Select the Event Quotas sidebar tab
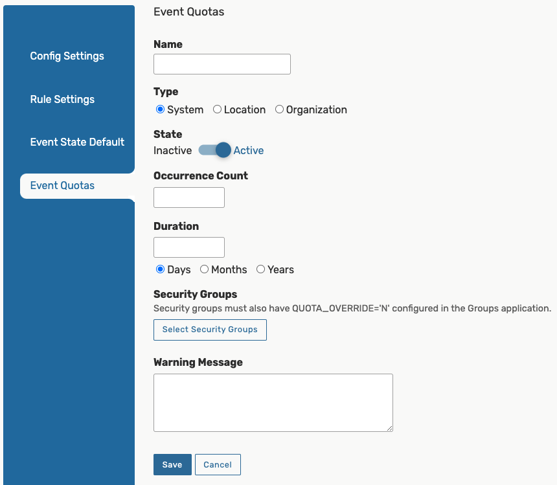 click(62, 186)
